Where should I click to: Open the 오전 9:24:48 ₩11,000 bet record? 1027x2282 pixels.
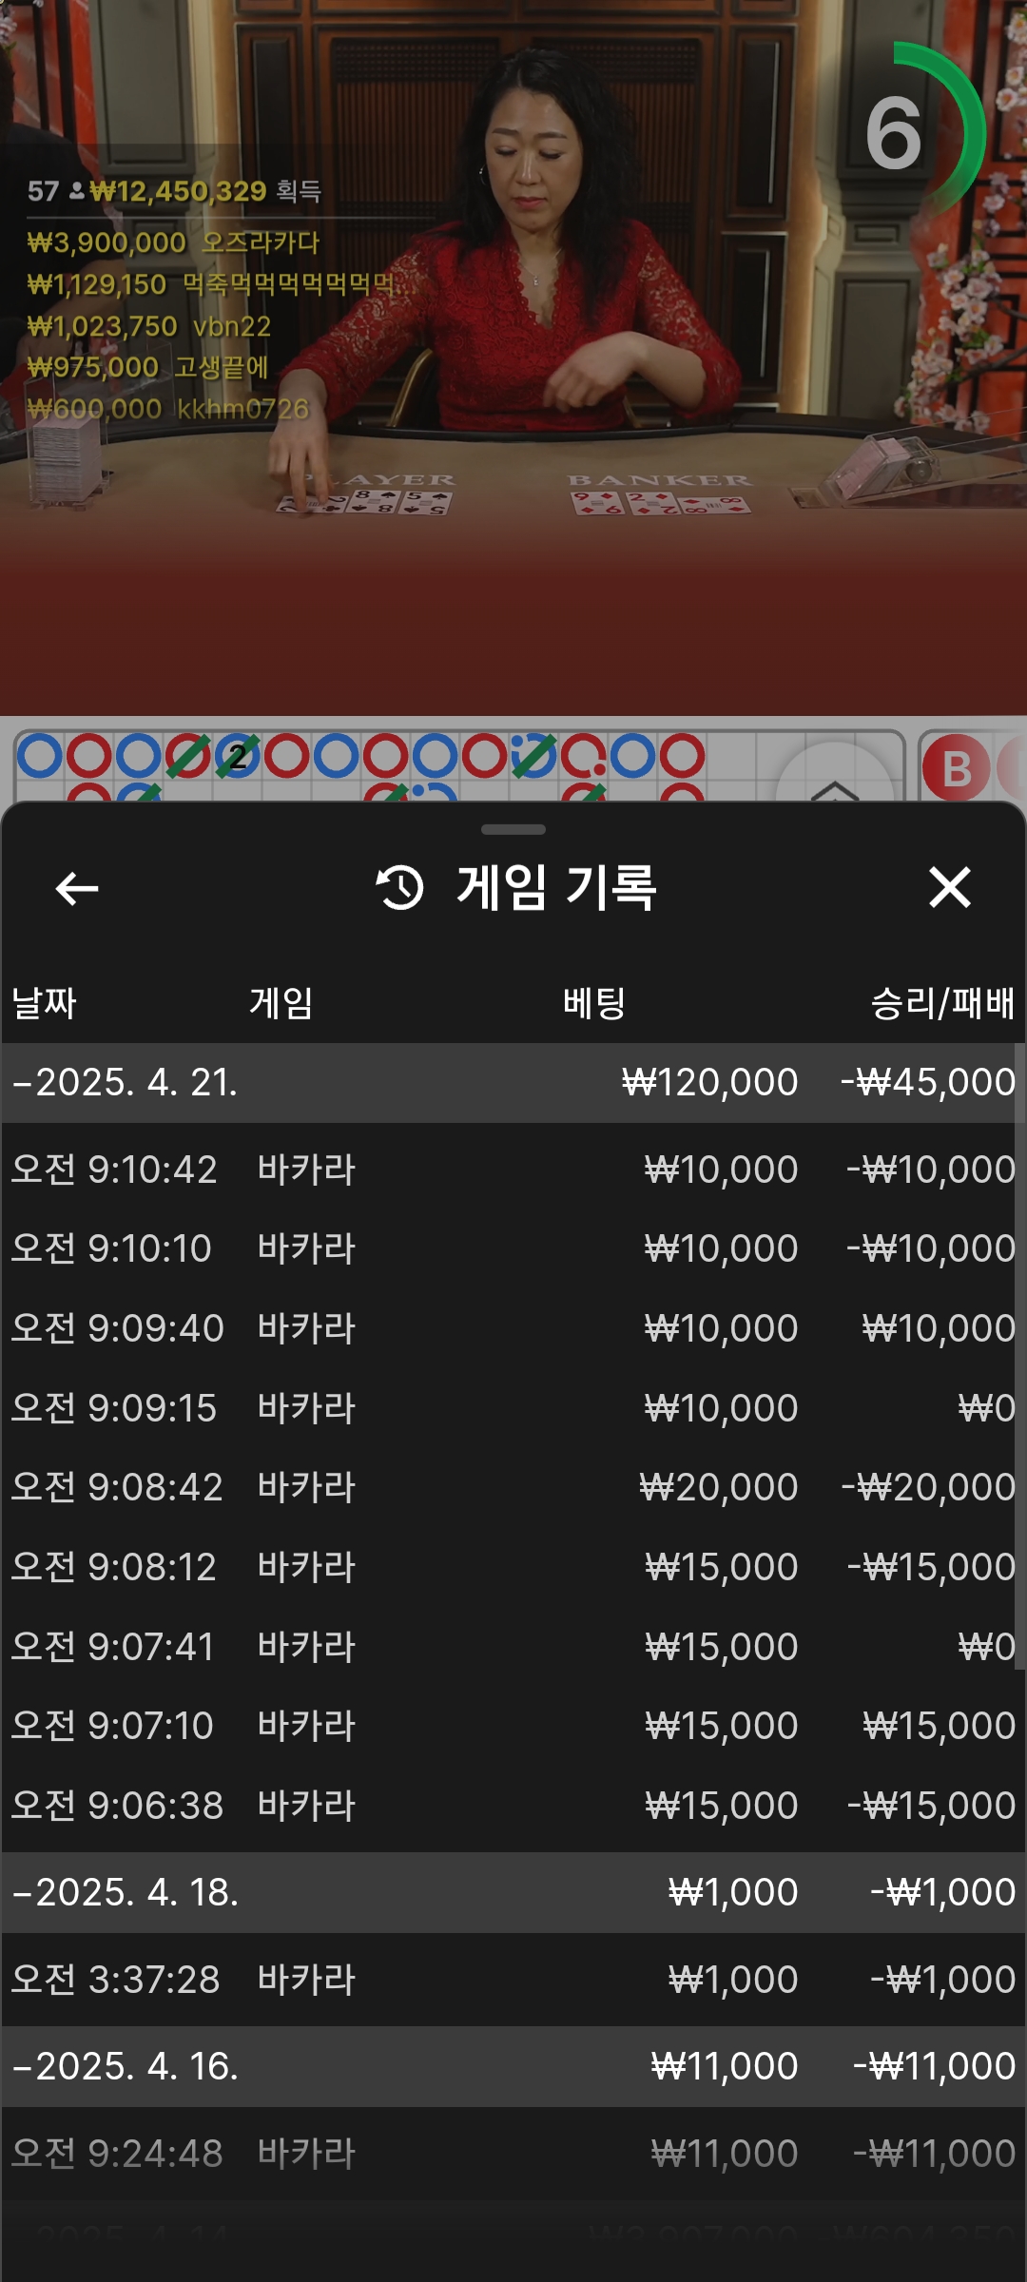pyautogui.click(x=513, y=2154)
